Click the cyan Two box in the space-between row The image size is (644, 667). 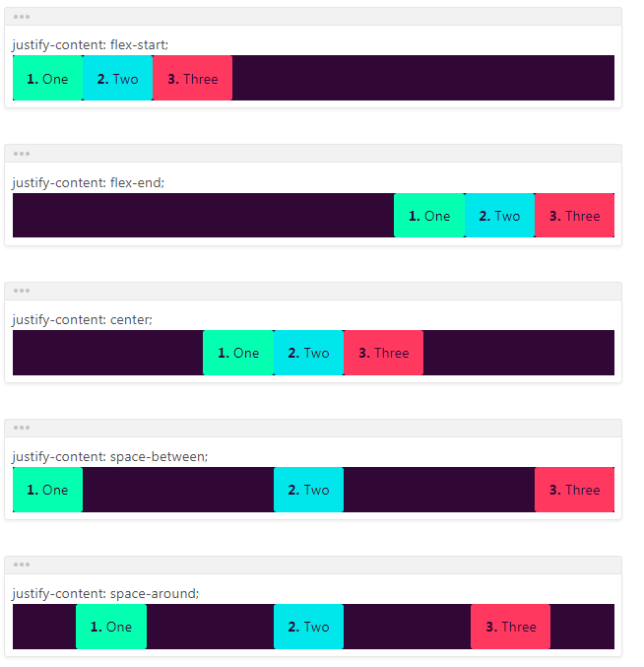[308, 490]
